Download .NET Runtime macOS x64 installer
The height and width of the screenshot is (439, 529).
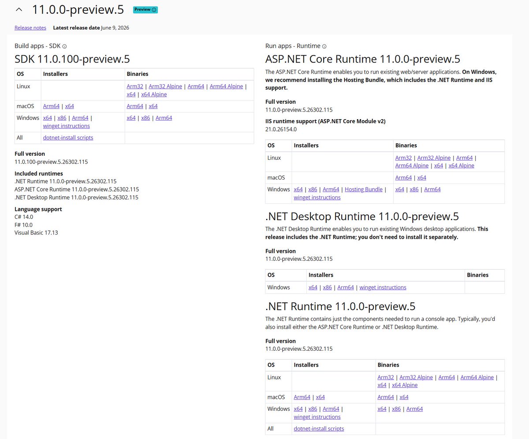320,397
